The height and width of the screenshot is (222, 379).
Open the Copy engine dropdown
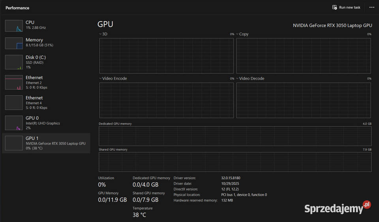tap(238, 34)
